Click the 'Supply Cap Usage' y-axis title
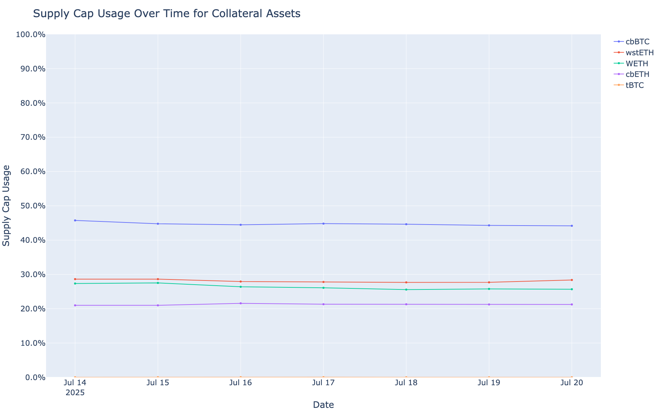 7,206
